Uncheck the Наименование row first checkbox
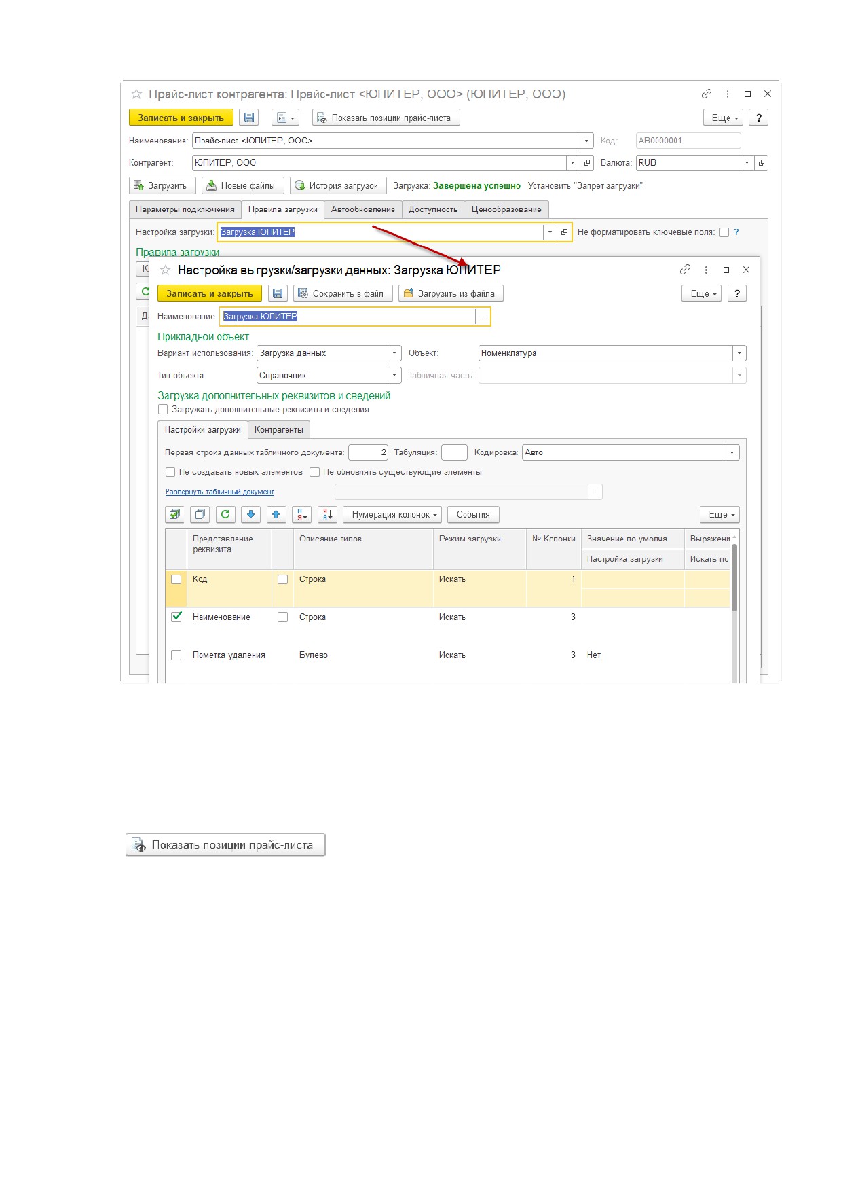The height and width of the screenshot is (1190, 841). coord(176,617)
